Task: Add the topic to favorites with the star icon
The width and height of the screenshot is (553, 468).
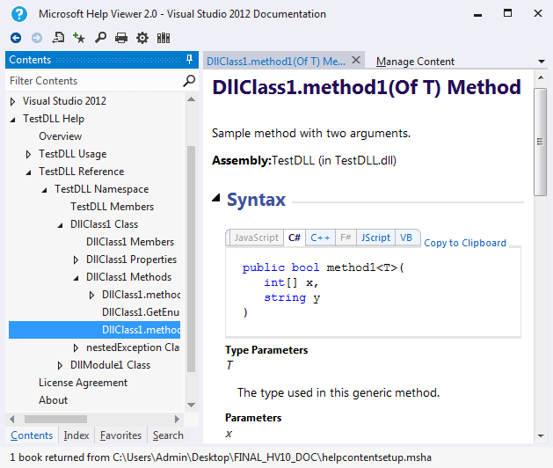Action: click(x=78, y=38)
